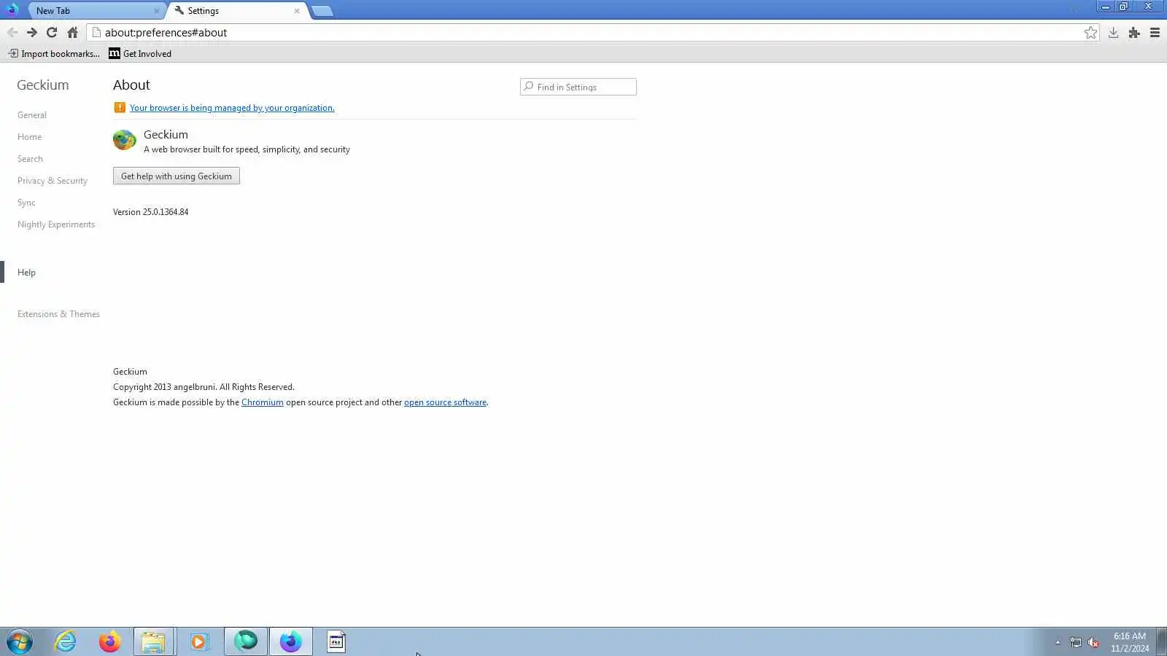The image size is (1167, 656).
Task: Open Extensions & Themes
Action: click(x=58, y=314)
